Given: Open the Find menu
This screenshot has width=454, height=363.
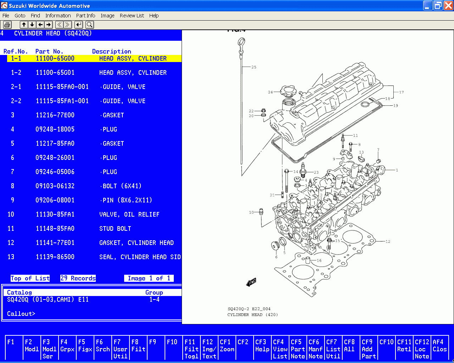Looking at the screenshot, I should point(35,16).
